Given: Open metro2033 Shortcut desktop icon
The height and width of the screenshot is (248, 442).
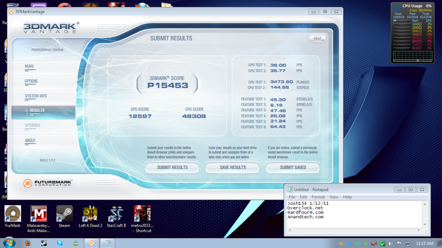Looking at the screenshot, I should point(142,219).
